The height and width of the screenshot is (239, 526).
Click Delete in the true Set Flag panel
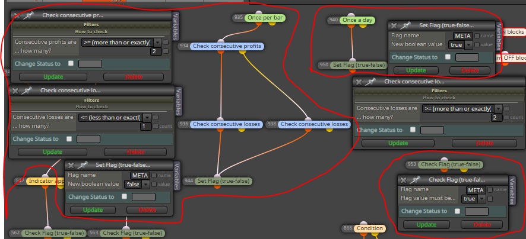click(470, 70)
